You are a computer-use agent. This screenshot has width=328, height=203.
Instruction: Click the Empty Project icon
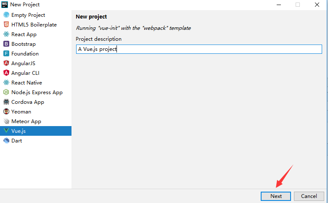(6, 15)
